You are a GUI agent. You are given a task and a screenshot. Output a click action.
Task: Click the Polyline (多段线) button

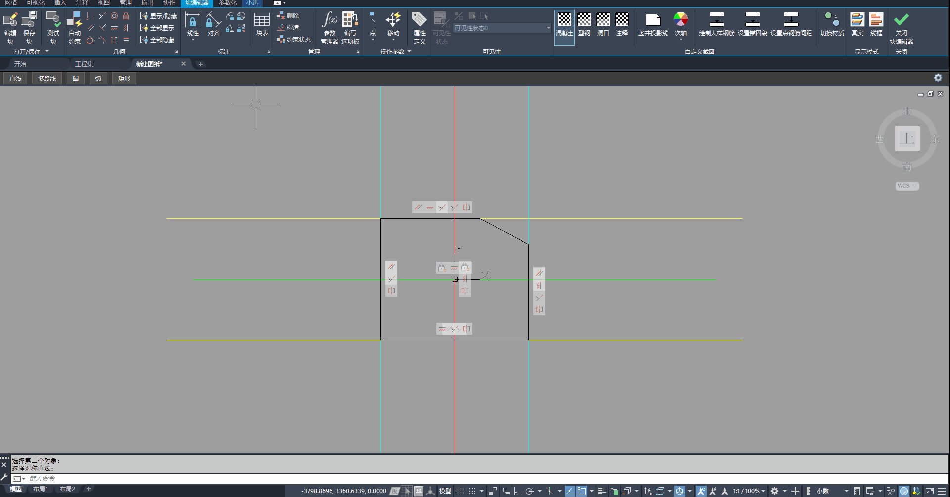coord(47,78)
